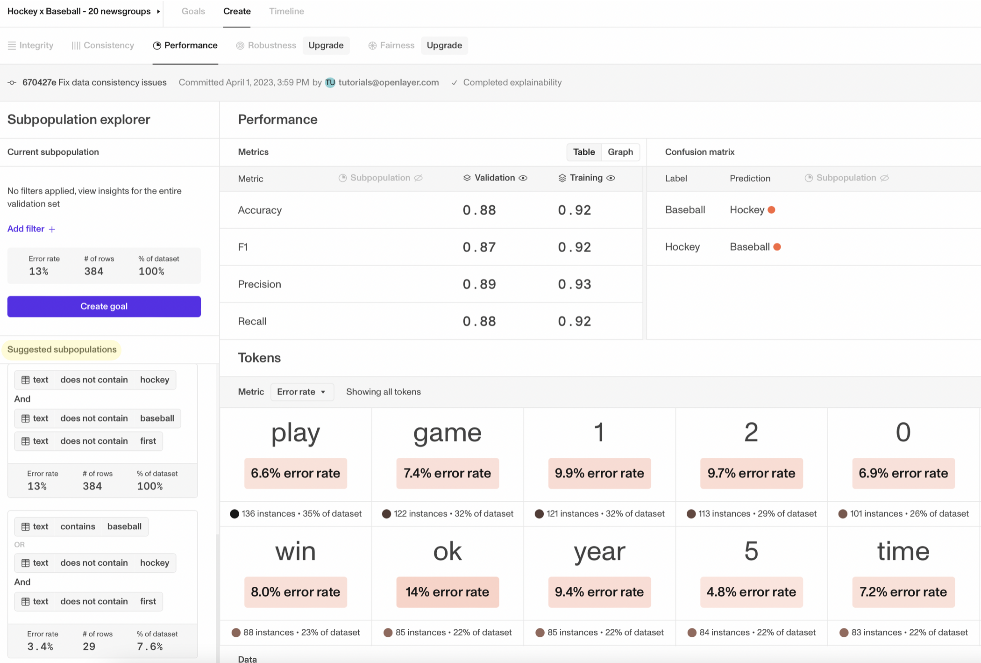Expand the project name arrow
981x663 pixels.
tap(158, 11)
